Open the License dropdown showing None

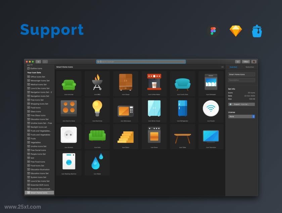(x=241, y=117)
